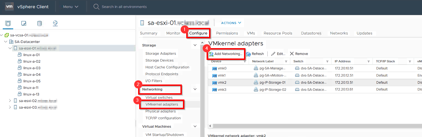Select VMkernel adapters in sidebar

click(x=162, y=104)
